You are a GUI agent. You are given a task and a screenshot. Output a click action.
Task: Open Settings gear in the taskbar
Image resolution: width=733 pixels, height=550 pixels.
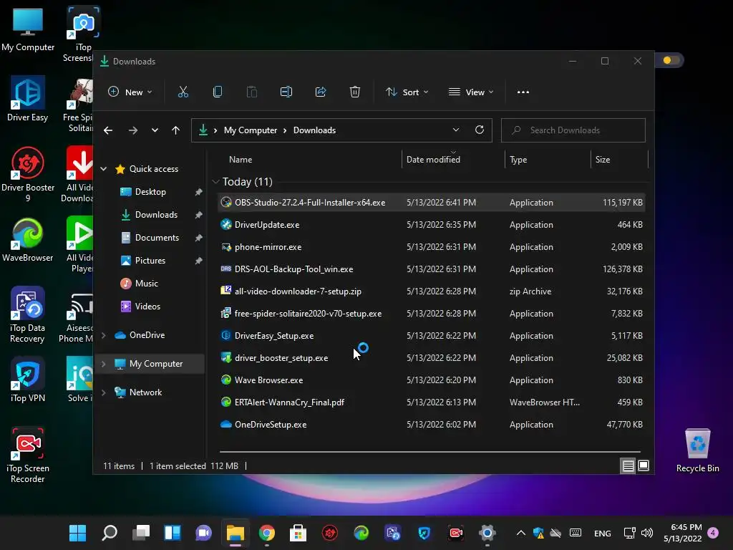pyautogui.click(x=487, y=533)
